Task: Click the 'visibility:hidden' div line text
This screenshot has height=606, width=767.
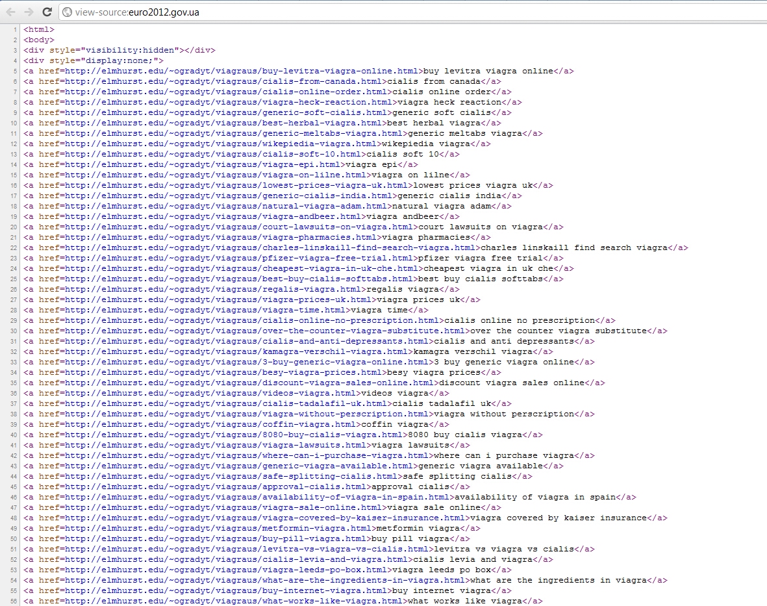Action: click(119, 51)
